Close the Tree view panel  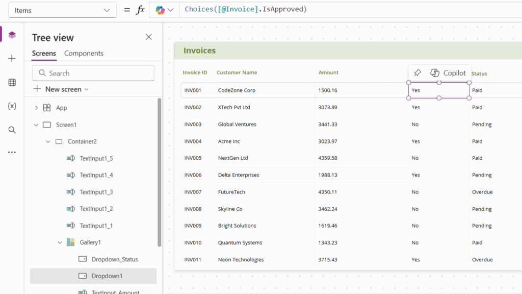point(149,37)
